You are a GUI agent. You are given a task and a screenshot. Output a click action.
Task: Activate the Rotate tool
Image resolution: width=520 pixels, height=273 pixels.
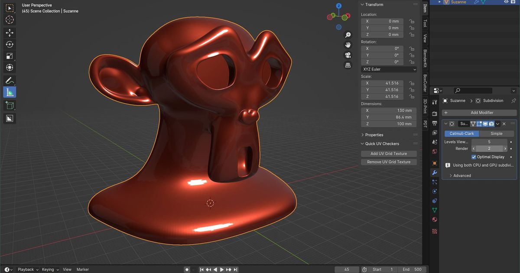tap(10, 44)
